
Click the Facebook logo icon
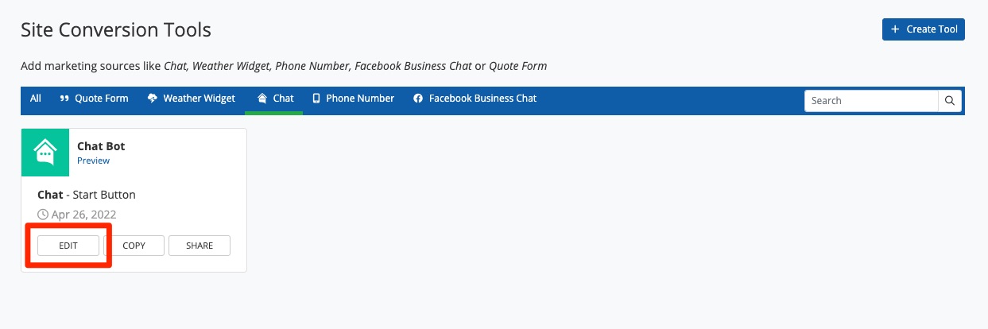418,99
